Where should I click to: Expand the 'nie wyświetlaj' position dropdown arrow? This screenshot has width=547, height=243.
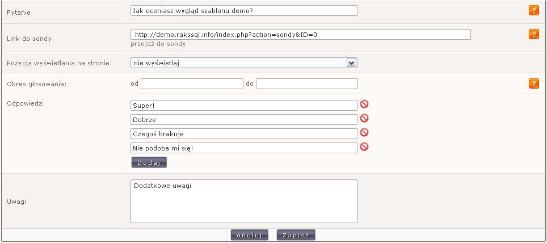coord(351,63)
